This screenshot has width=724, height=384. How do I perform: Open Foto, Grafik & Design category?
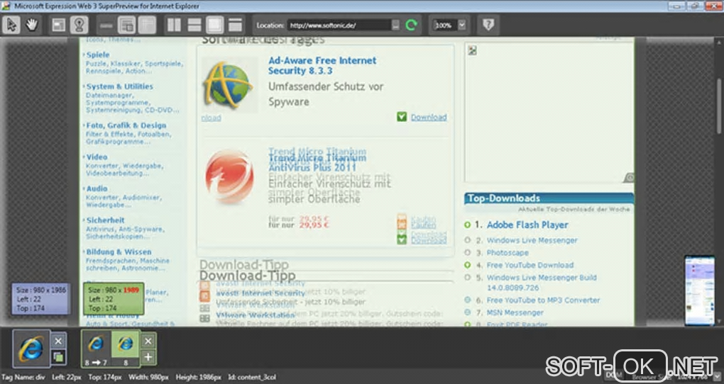coord(126,125)
